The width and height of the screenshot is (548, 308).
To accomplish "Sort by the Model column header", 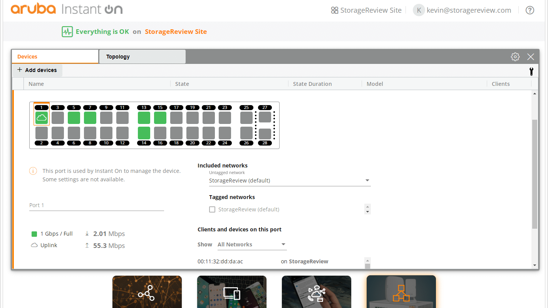I will [x=375, y=84].
